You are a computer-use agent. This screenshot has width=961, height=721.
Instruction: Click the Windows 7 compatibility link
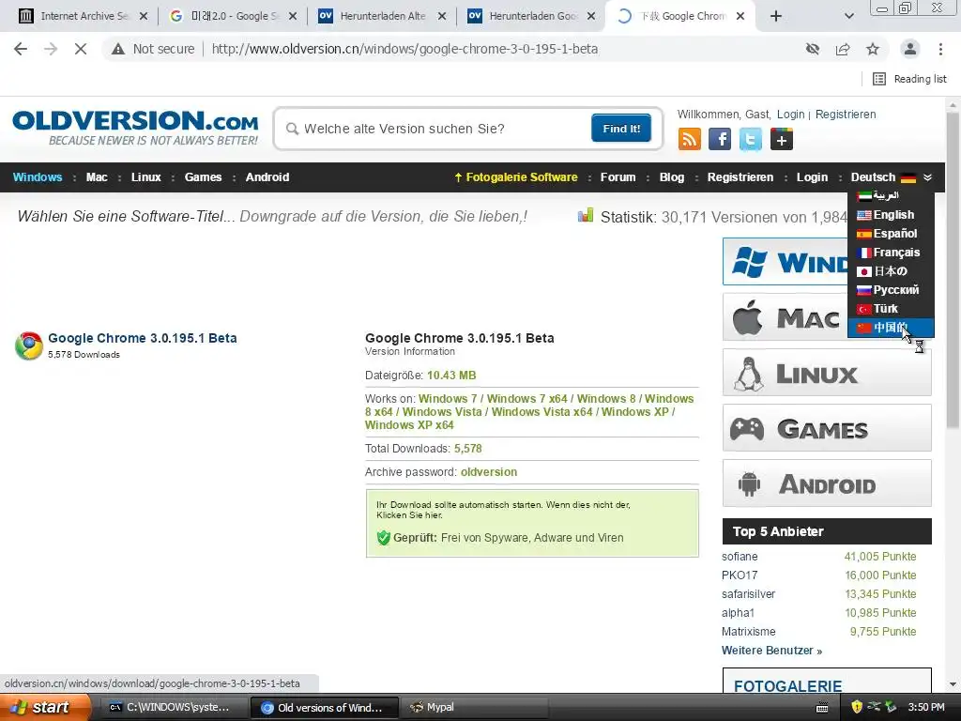coord(448,398)
